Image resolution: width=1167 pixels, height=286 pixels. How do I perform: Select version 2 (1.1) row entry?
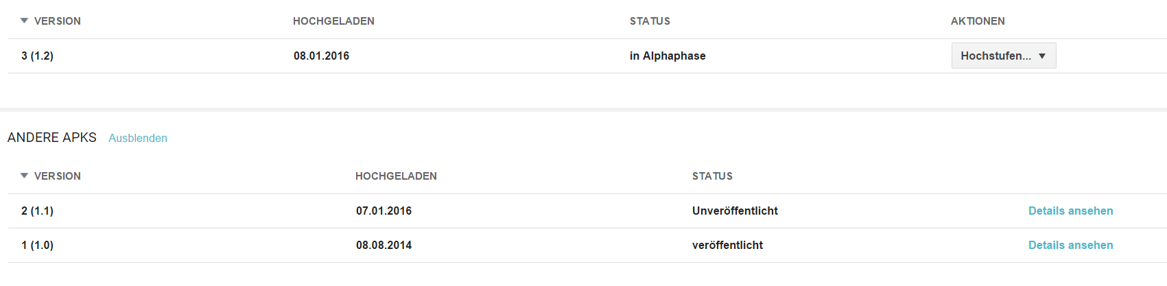coord(37,211)
